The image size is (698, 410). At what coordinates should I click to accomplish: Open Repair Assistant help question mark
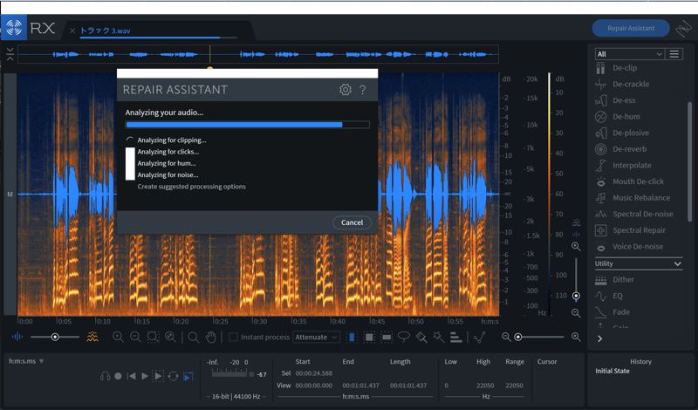click(x=363, y=90)
